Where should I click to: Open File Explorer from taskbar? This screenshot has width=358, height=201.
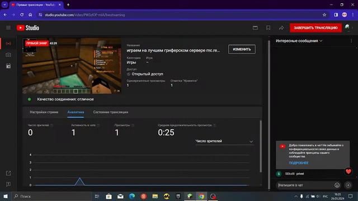click(x=155, y=196)
